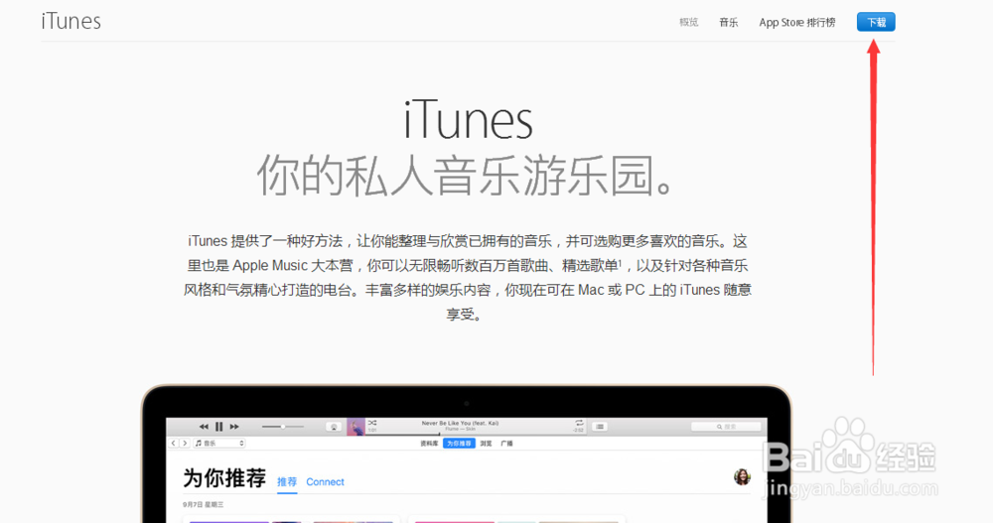Select the 推荐 sub-tab

287,482
